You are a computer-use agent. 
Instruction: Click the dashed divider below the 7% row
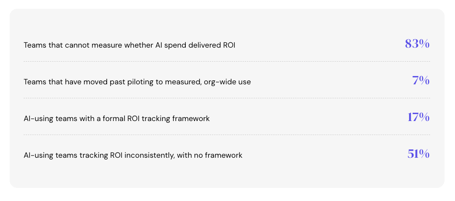pos(227,98)
